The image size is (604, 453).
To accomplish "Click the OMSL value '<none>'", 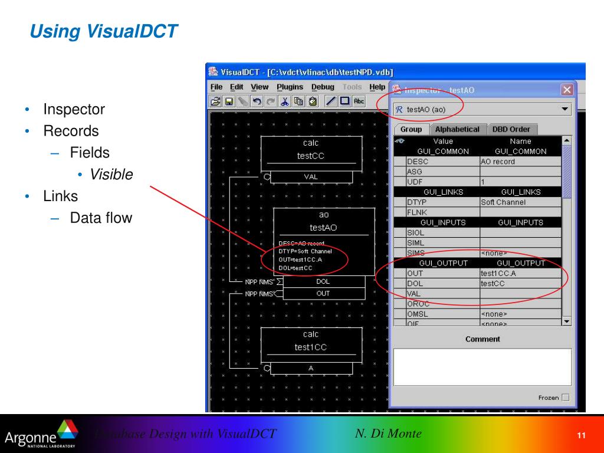I will click(x=520, y=314).
